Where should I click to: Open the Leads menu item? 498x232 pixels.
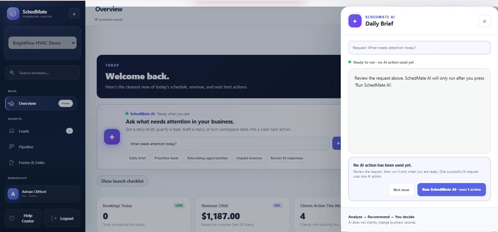tap(41, 131)
